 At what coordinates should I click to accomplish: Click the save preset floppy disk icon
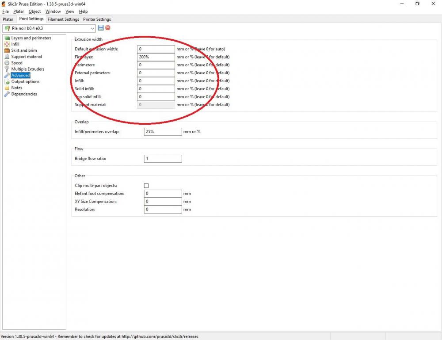(x=101, y=27)
